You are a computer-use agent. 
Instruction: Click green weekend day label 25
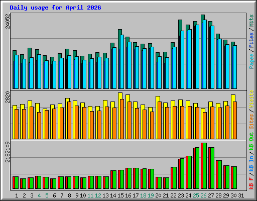tap(196, 195)
